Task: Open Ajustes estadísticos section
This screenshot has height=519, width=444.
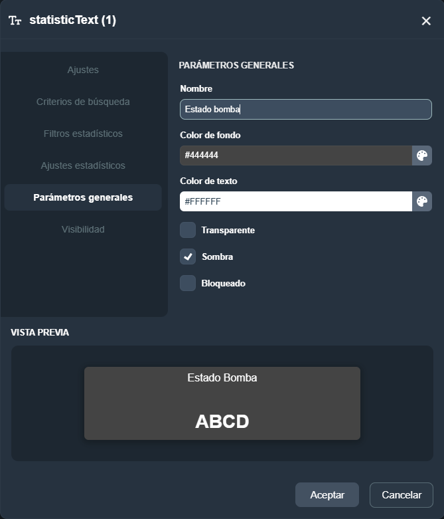Action: coord(83,165)
